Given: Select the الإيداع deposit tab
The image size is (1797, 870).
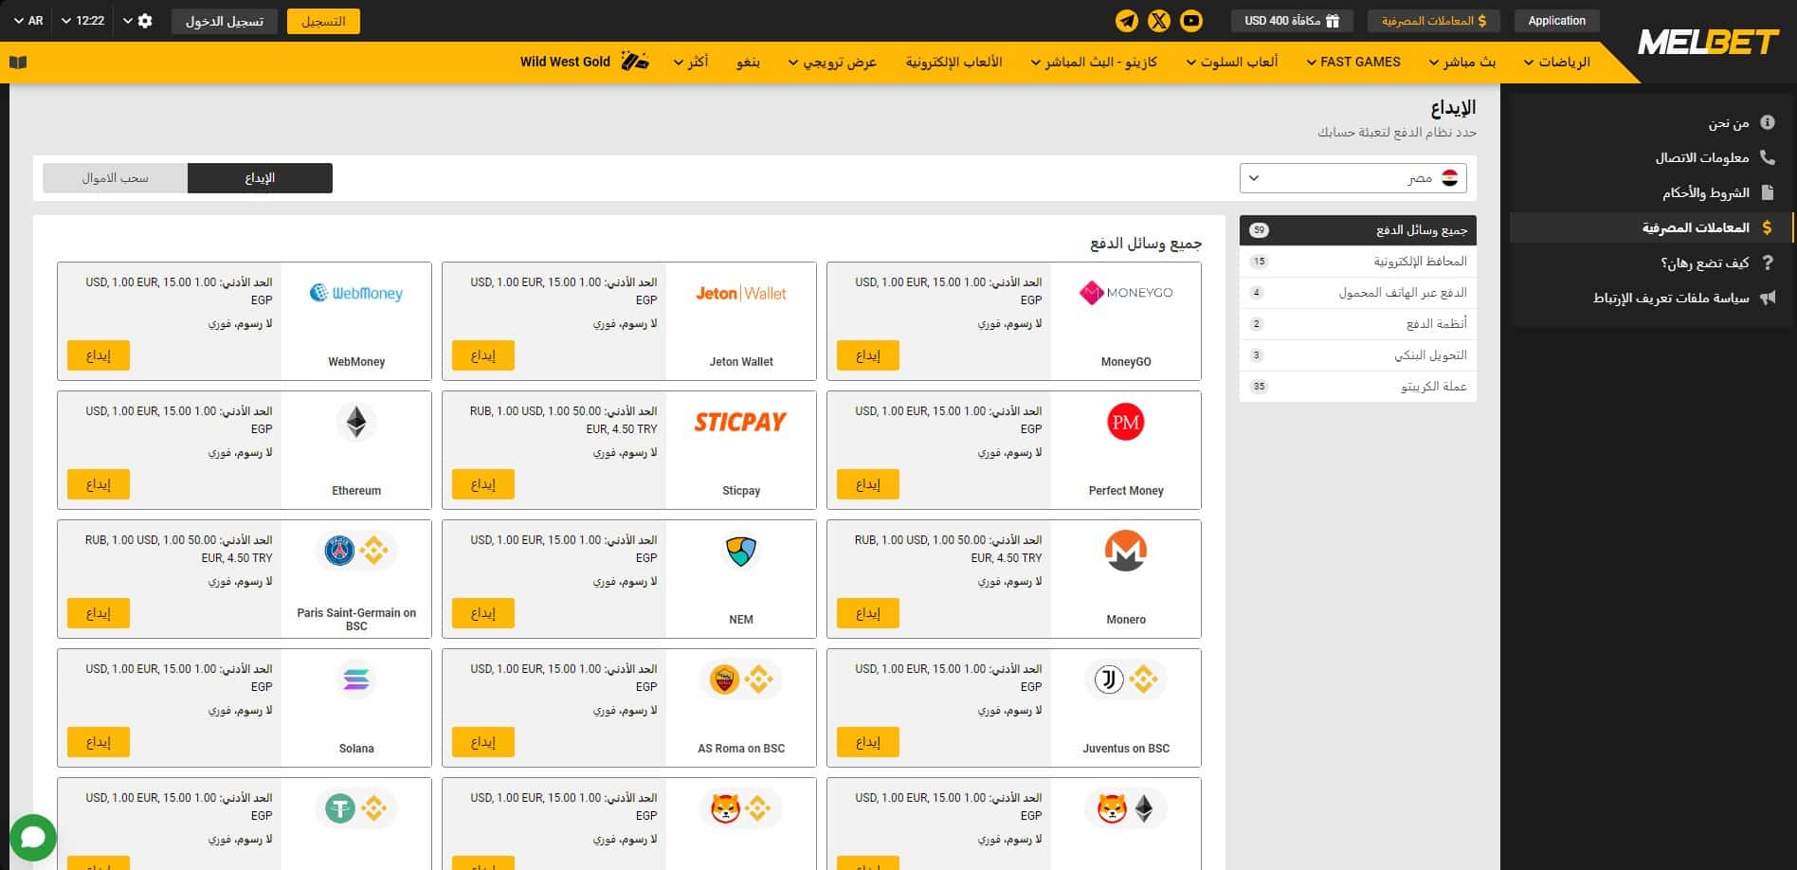Looking at the screenshot, I should [x=260, y=178].
